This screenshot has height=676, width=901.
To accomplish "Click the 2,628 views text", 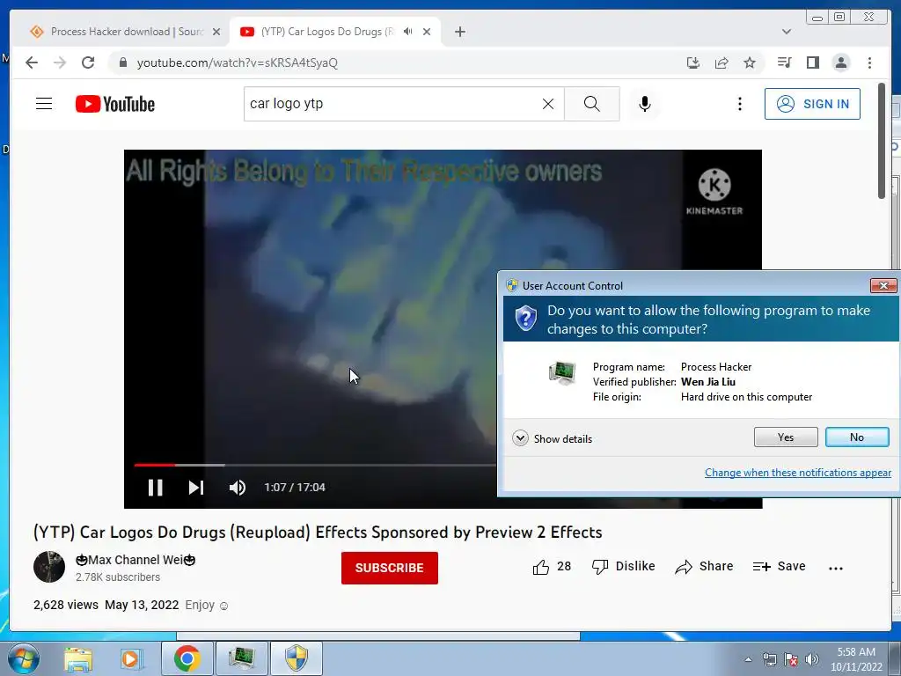I will click(x=66, y=605).
